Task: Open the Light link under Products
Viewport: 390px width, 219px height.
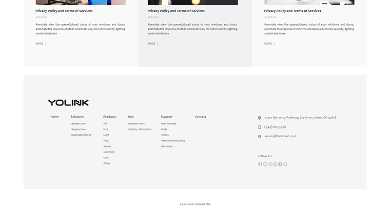Action: pyautogui.click(x=106, y=135)
